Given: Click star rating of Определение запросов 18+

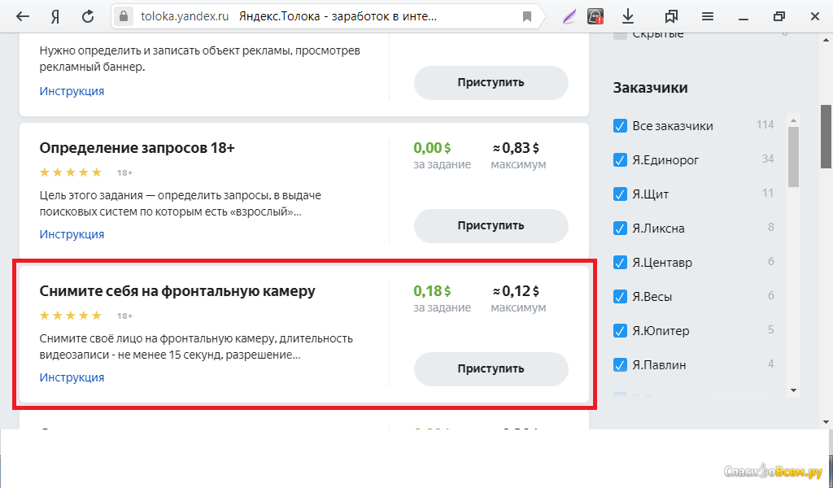Looking at the screenshot, I should coord(71,172).
